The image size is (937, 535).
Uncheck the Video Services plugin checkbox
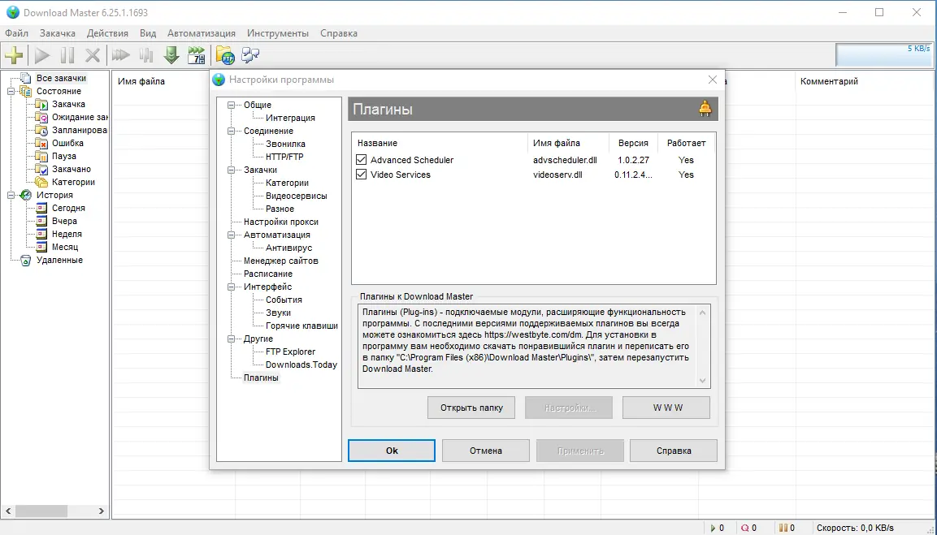pyautogui.click(x=361, y=175)
